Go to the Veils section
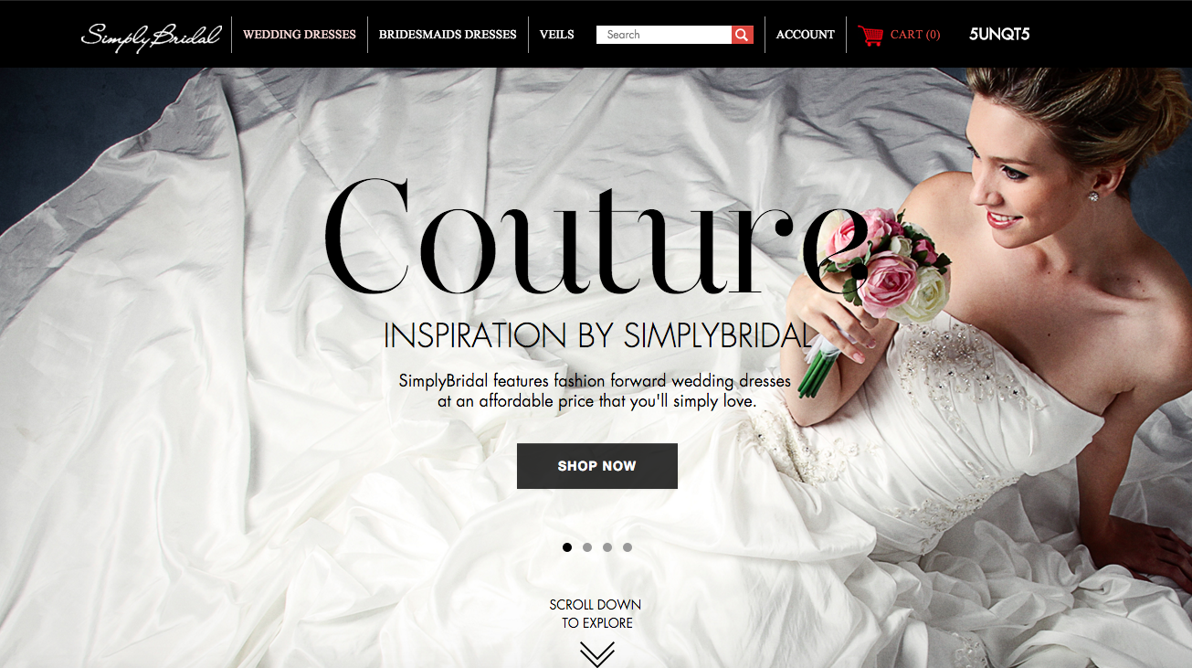 pos(557,35)
